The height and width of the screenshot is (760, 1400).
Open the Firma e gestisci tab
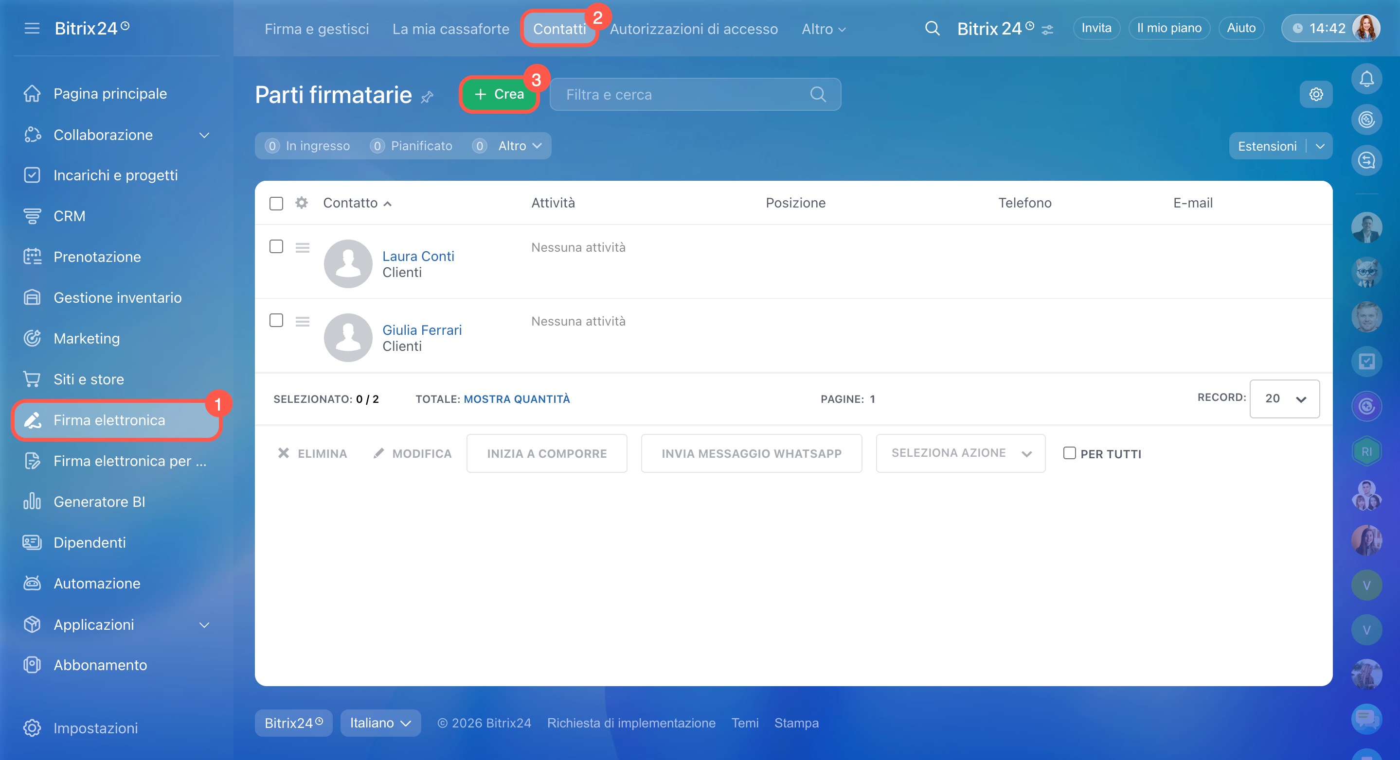tap(316, 29)
